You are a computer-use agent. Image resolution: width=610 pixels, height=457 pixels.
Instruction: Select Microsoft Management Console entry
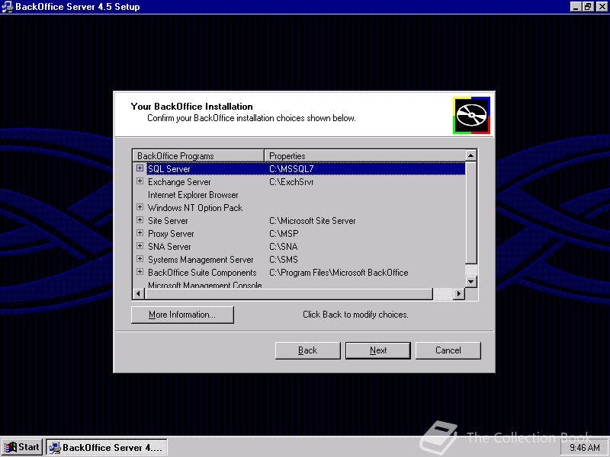(204, 285)
